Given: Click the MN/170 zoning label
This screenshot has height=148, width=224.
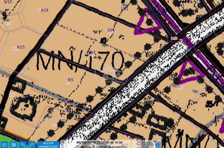Looking at the screenshot, I should (x=80, y=62).
